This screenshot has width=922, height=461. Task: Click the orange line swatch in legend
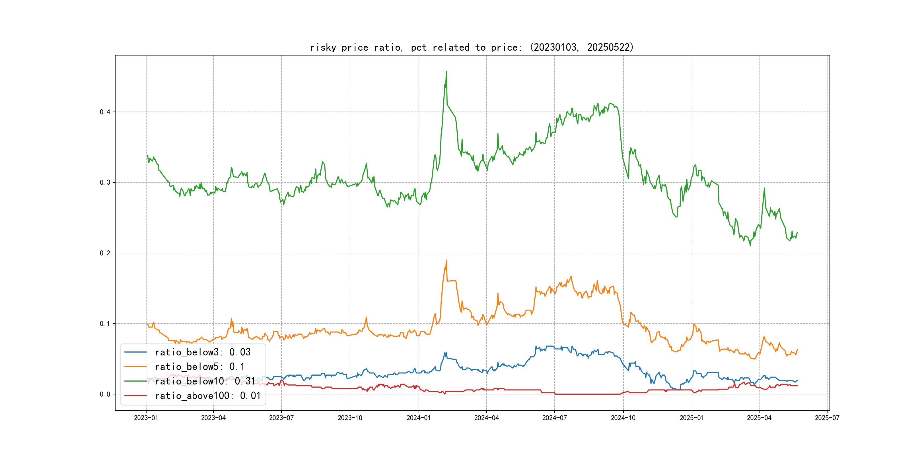coord(135,367)
